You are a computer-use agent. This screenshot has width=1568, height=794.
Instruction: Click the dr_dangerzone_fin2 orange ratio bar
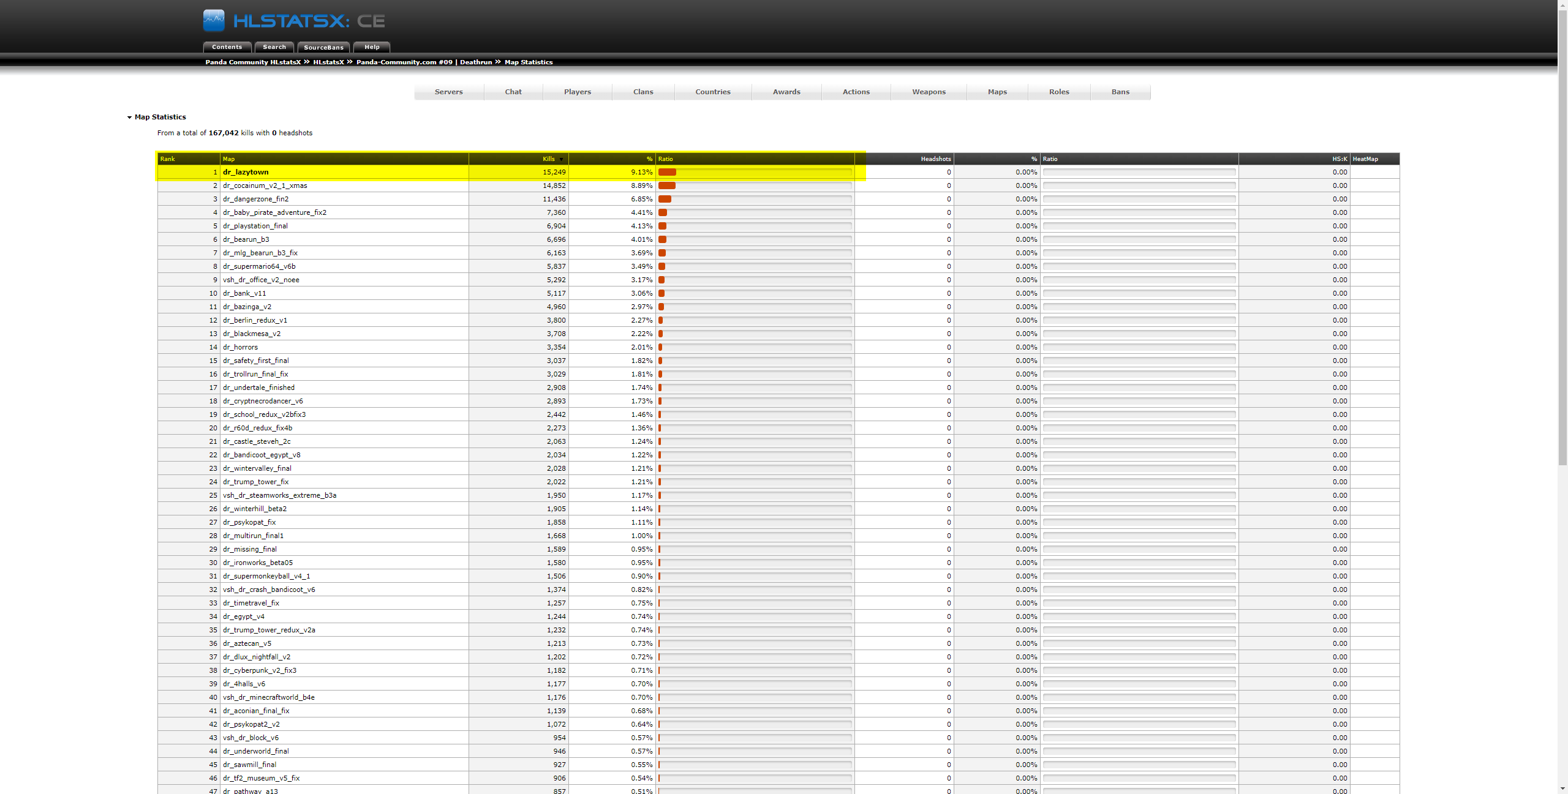point(665,199)
